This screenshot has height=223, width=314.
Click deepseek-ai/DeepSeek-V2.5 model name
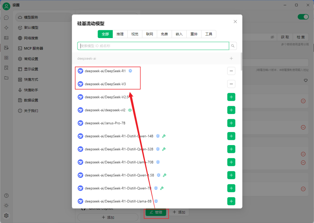[106, 97]
